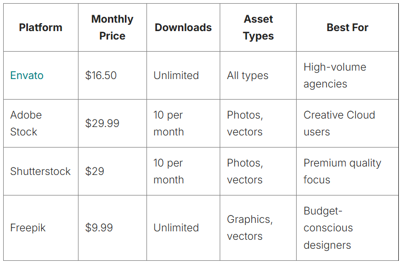Image resolution: width=402 pixels, height=264 pixels.
Task: Select the $29.99 price cell
Action: 102,123
